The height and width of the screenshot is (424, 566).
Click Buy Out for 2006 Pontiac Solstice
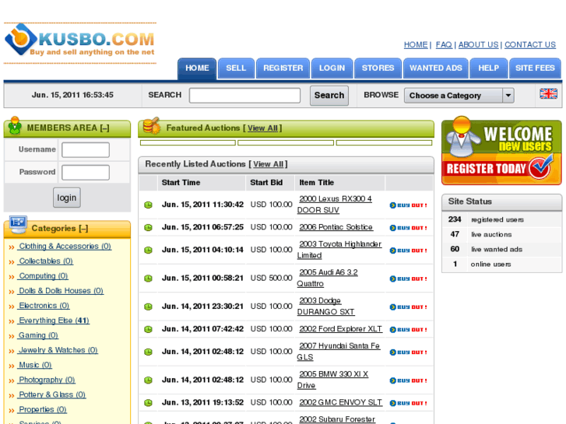(408, 228)
